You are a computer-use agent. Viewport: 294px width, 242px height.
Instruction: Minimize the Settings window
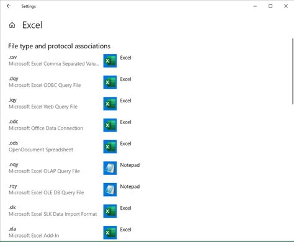[x=255, y=6]
